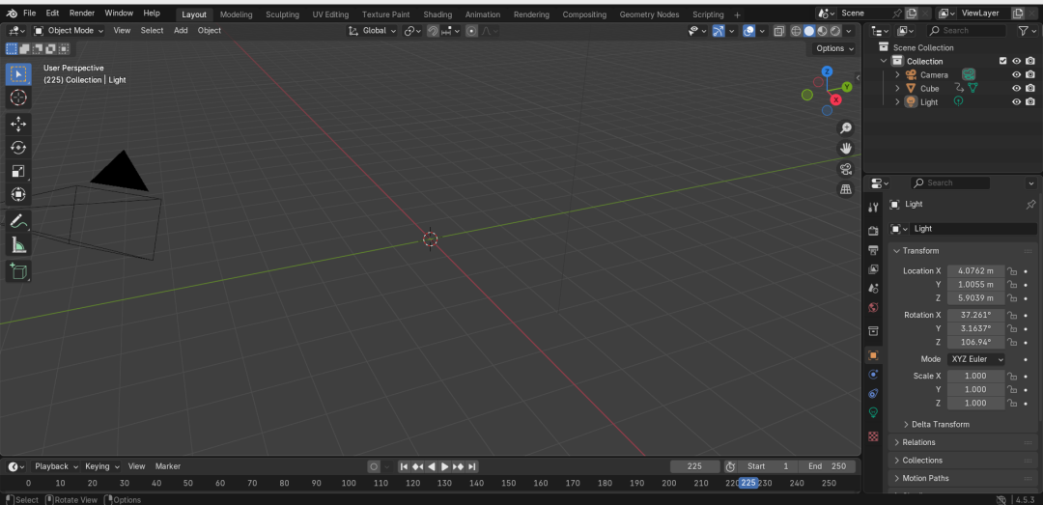Open the Texture properties tab
1043x505 pixels.
pyautogui.click(x=873, y=436)
